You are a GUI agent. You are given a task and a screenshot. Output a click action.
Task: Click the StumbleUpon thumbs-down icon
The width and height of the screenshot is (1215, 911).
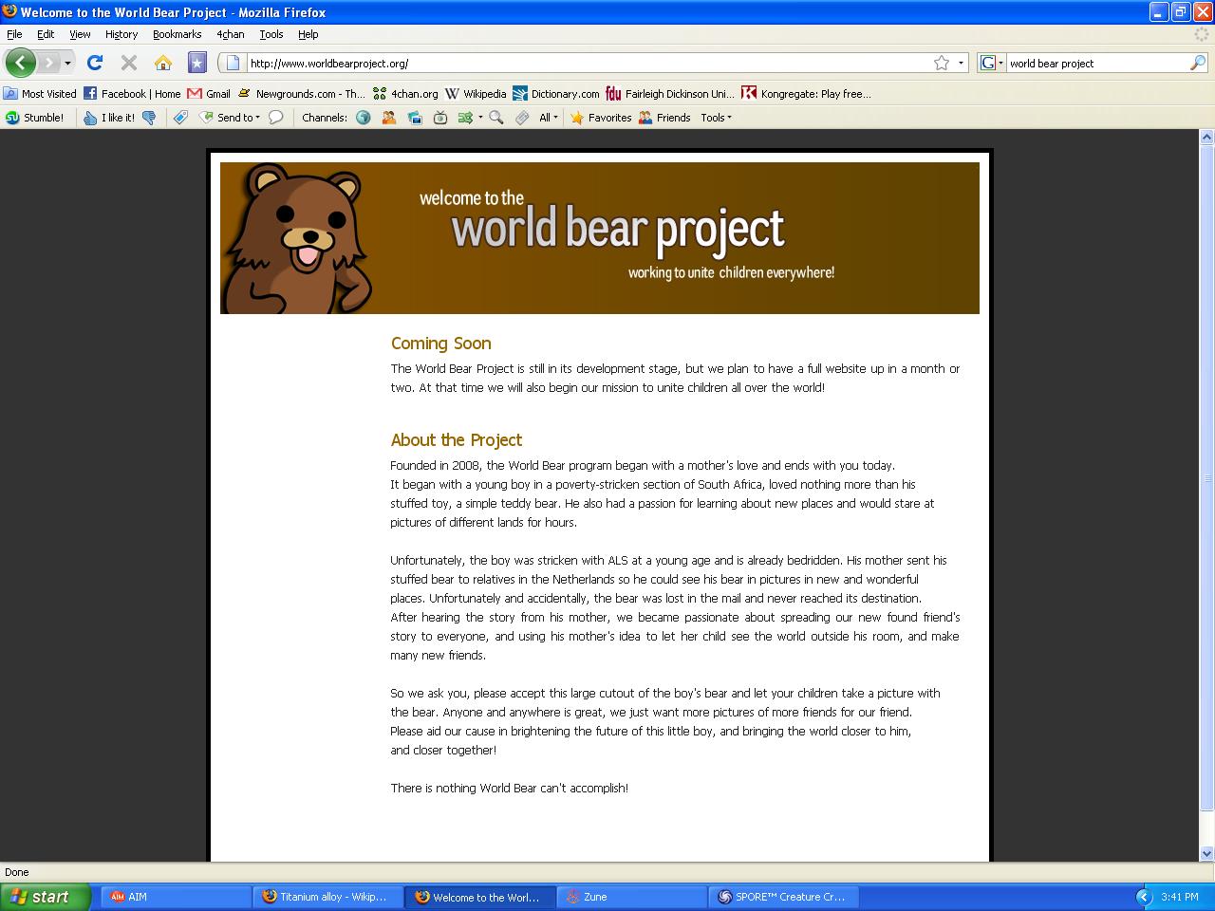pyautogui.click(x=149, y=118)
